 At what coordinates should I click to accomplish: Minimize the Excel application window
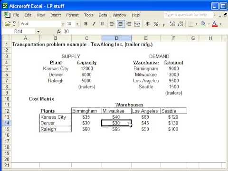coord(215,6)
